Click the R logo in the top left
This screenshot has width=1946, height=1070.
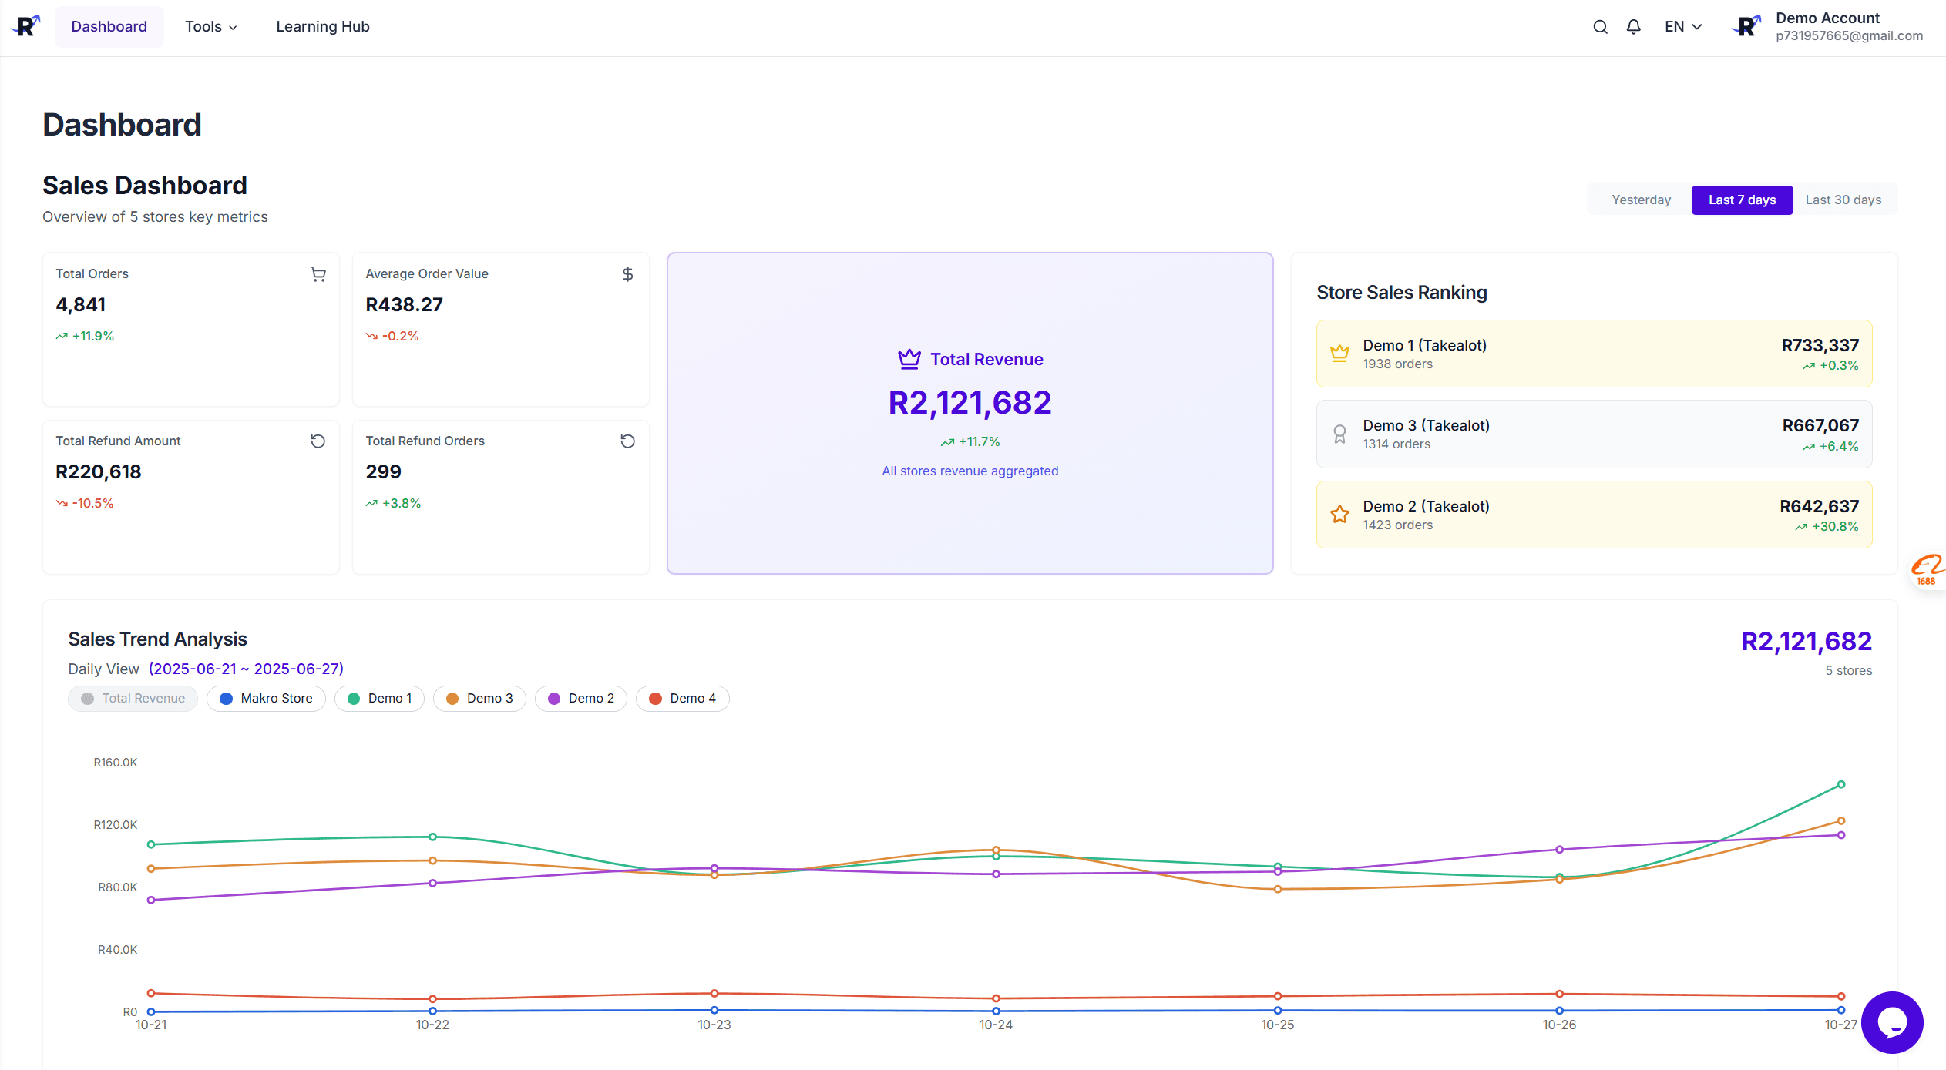pos(25,25)
